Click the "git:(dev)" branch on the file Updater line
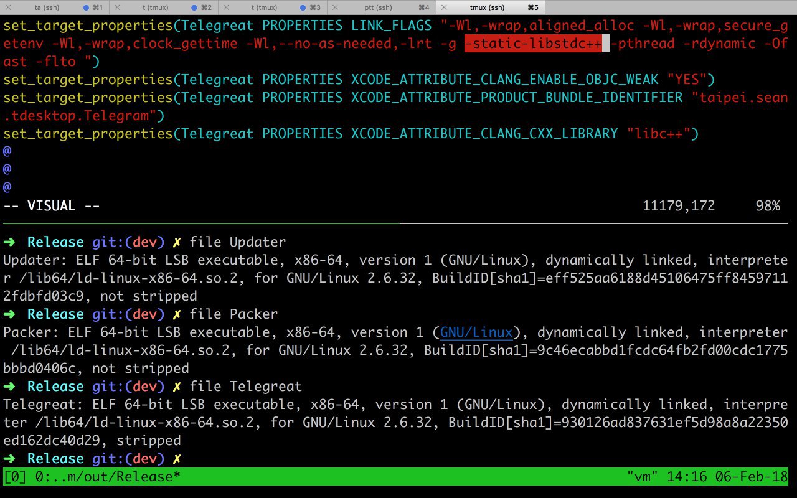The width and height of the screenshot is (797, 498). (x=128, y=242)
